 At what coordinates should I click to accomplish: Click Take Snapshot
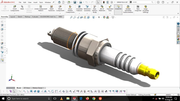click(138, 8)
